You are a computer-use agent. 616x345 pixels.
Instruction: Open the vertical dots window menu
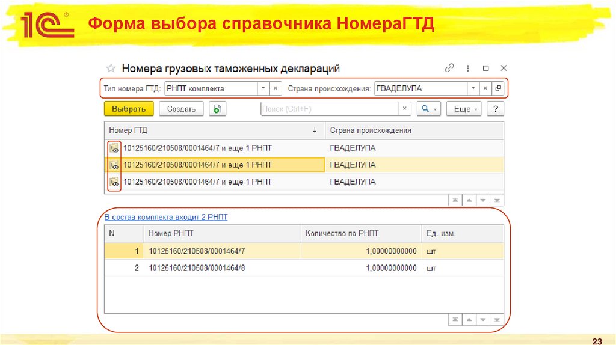pyautogui.click(x=467, y=69)
